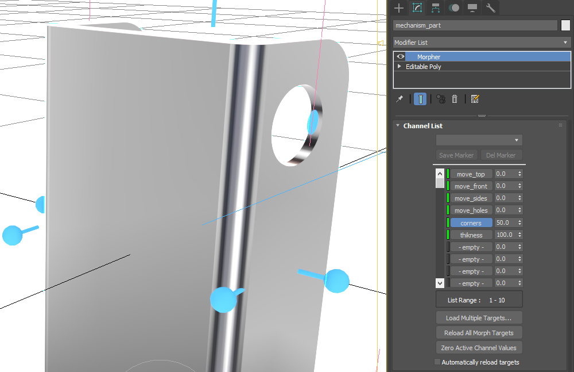Viewport: 574px width, 372px height.
Task: Open the object color swatch
Action: [x=565, y=25]
